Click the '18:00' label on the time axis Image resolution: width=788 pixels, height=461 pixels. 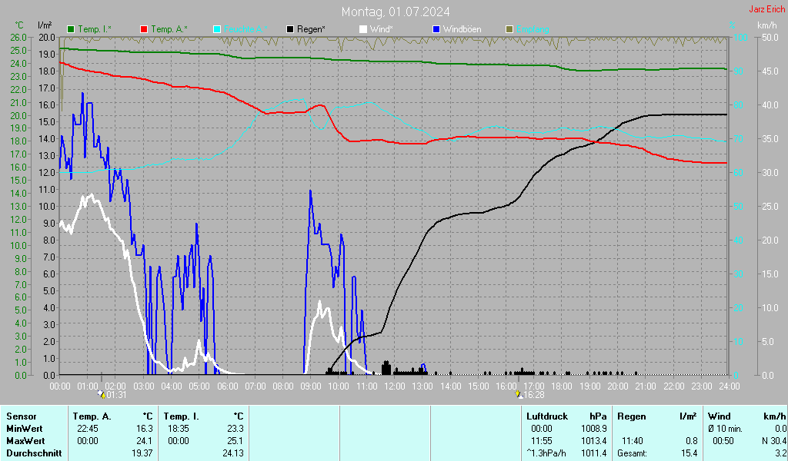click(562, 386)
